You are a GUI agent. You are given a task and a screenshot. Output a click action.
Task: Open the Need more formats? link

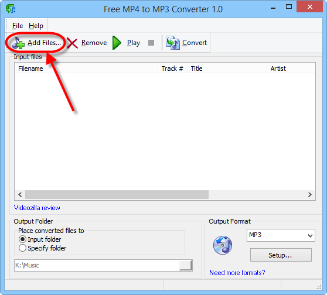tap(237, 273)
